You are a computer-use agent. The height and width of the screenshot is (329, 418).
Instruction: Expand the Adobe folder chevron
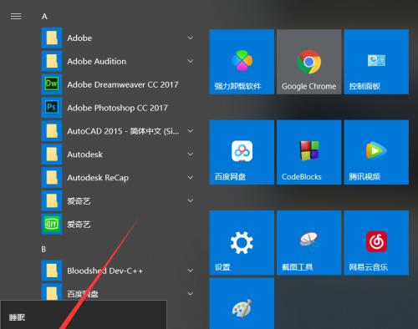(x=191, y=38)
